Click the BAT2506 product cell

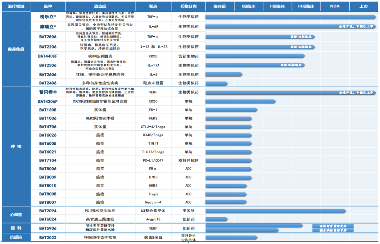coord(48,37)
